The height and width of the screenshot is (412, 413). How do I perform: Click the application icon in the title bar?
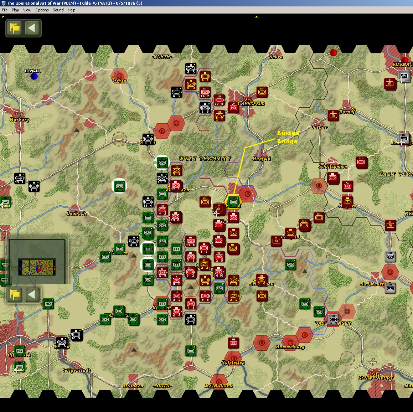point(4,3)
